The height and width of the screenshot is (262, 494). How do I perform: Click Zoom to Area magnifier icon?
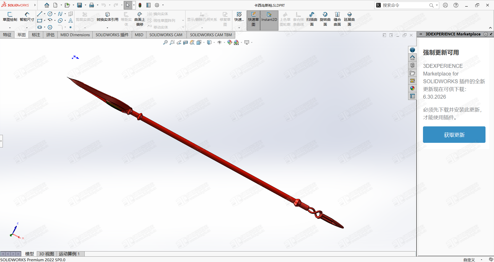click(x=172, y=42)
